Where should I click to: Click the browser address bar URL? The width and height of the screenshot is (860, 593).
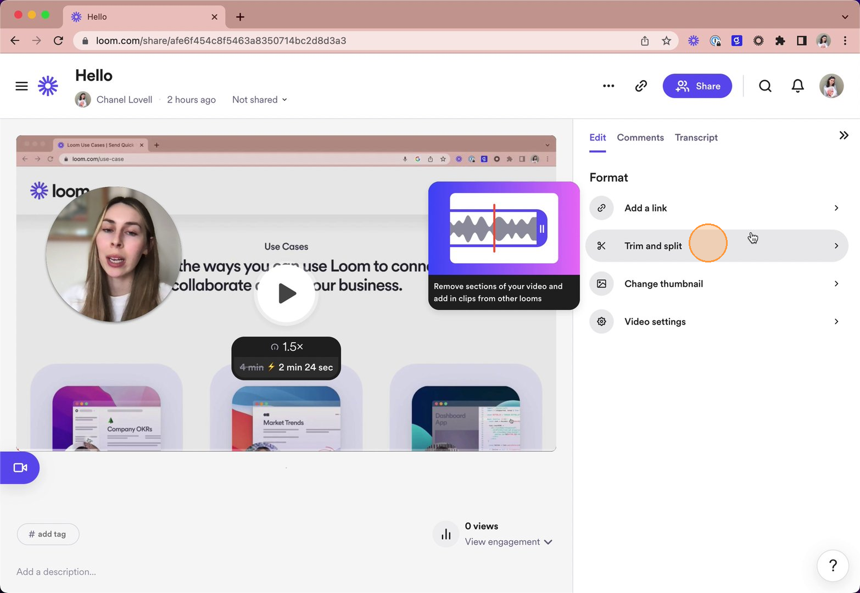221,41
